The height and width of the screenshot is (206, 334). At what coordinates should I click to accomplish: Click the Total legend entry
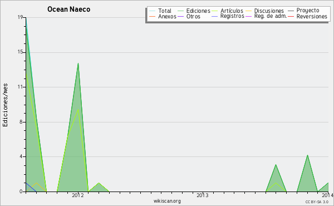coord(160,11)
